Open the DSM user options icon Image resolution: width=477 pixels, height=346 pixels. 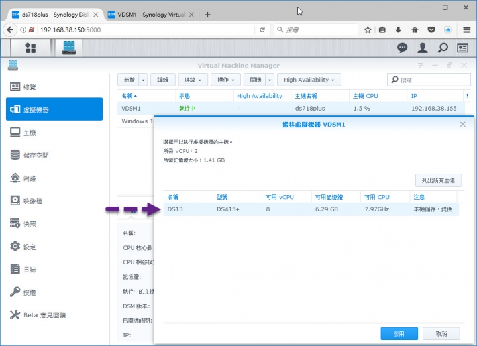point(423,48)
